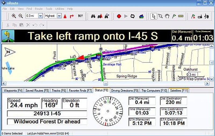Switch to the Driving Directions [F9] tab

125,90
